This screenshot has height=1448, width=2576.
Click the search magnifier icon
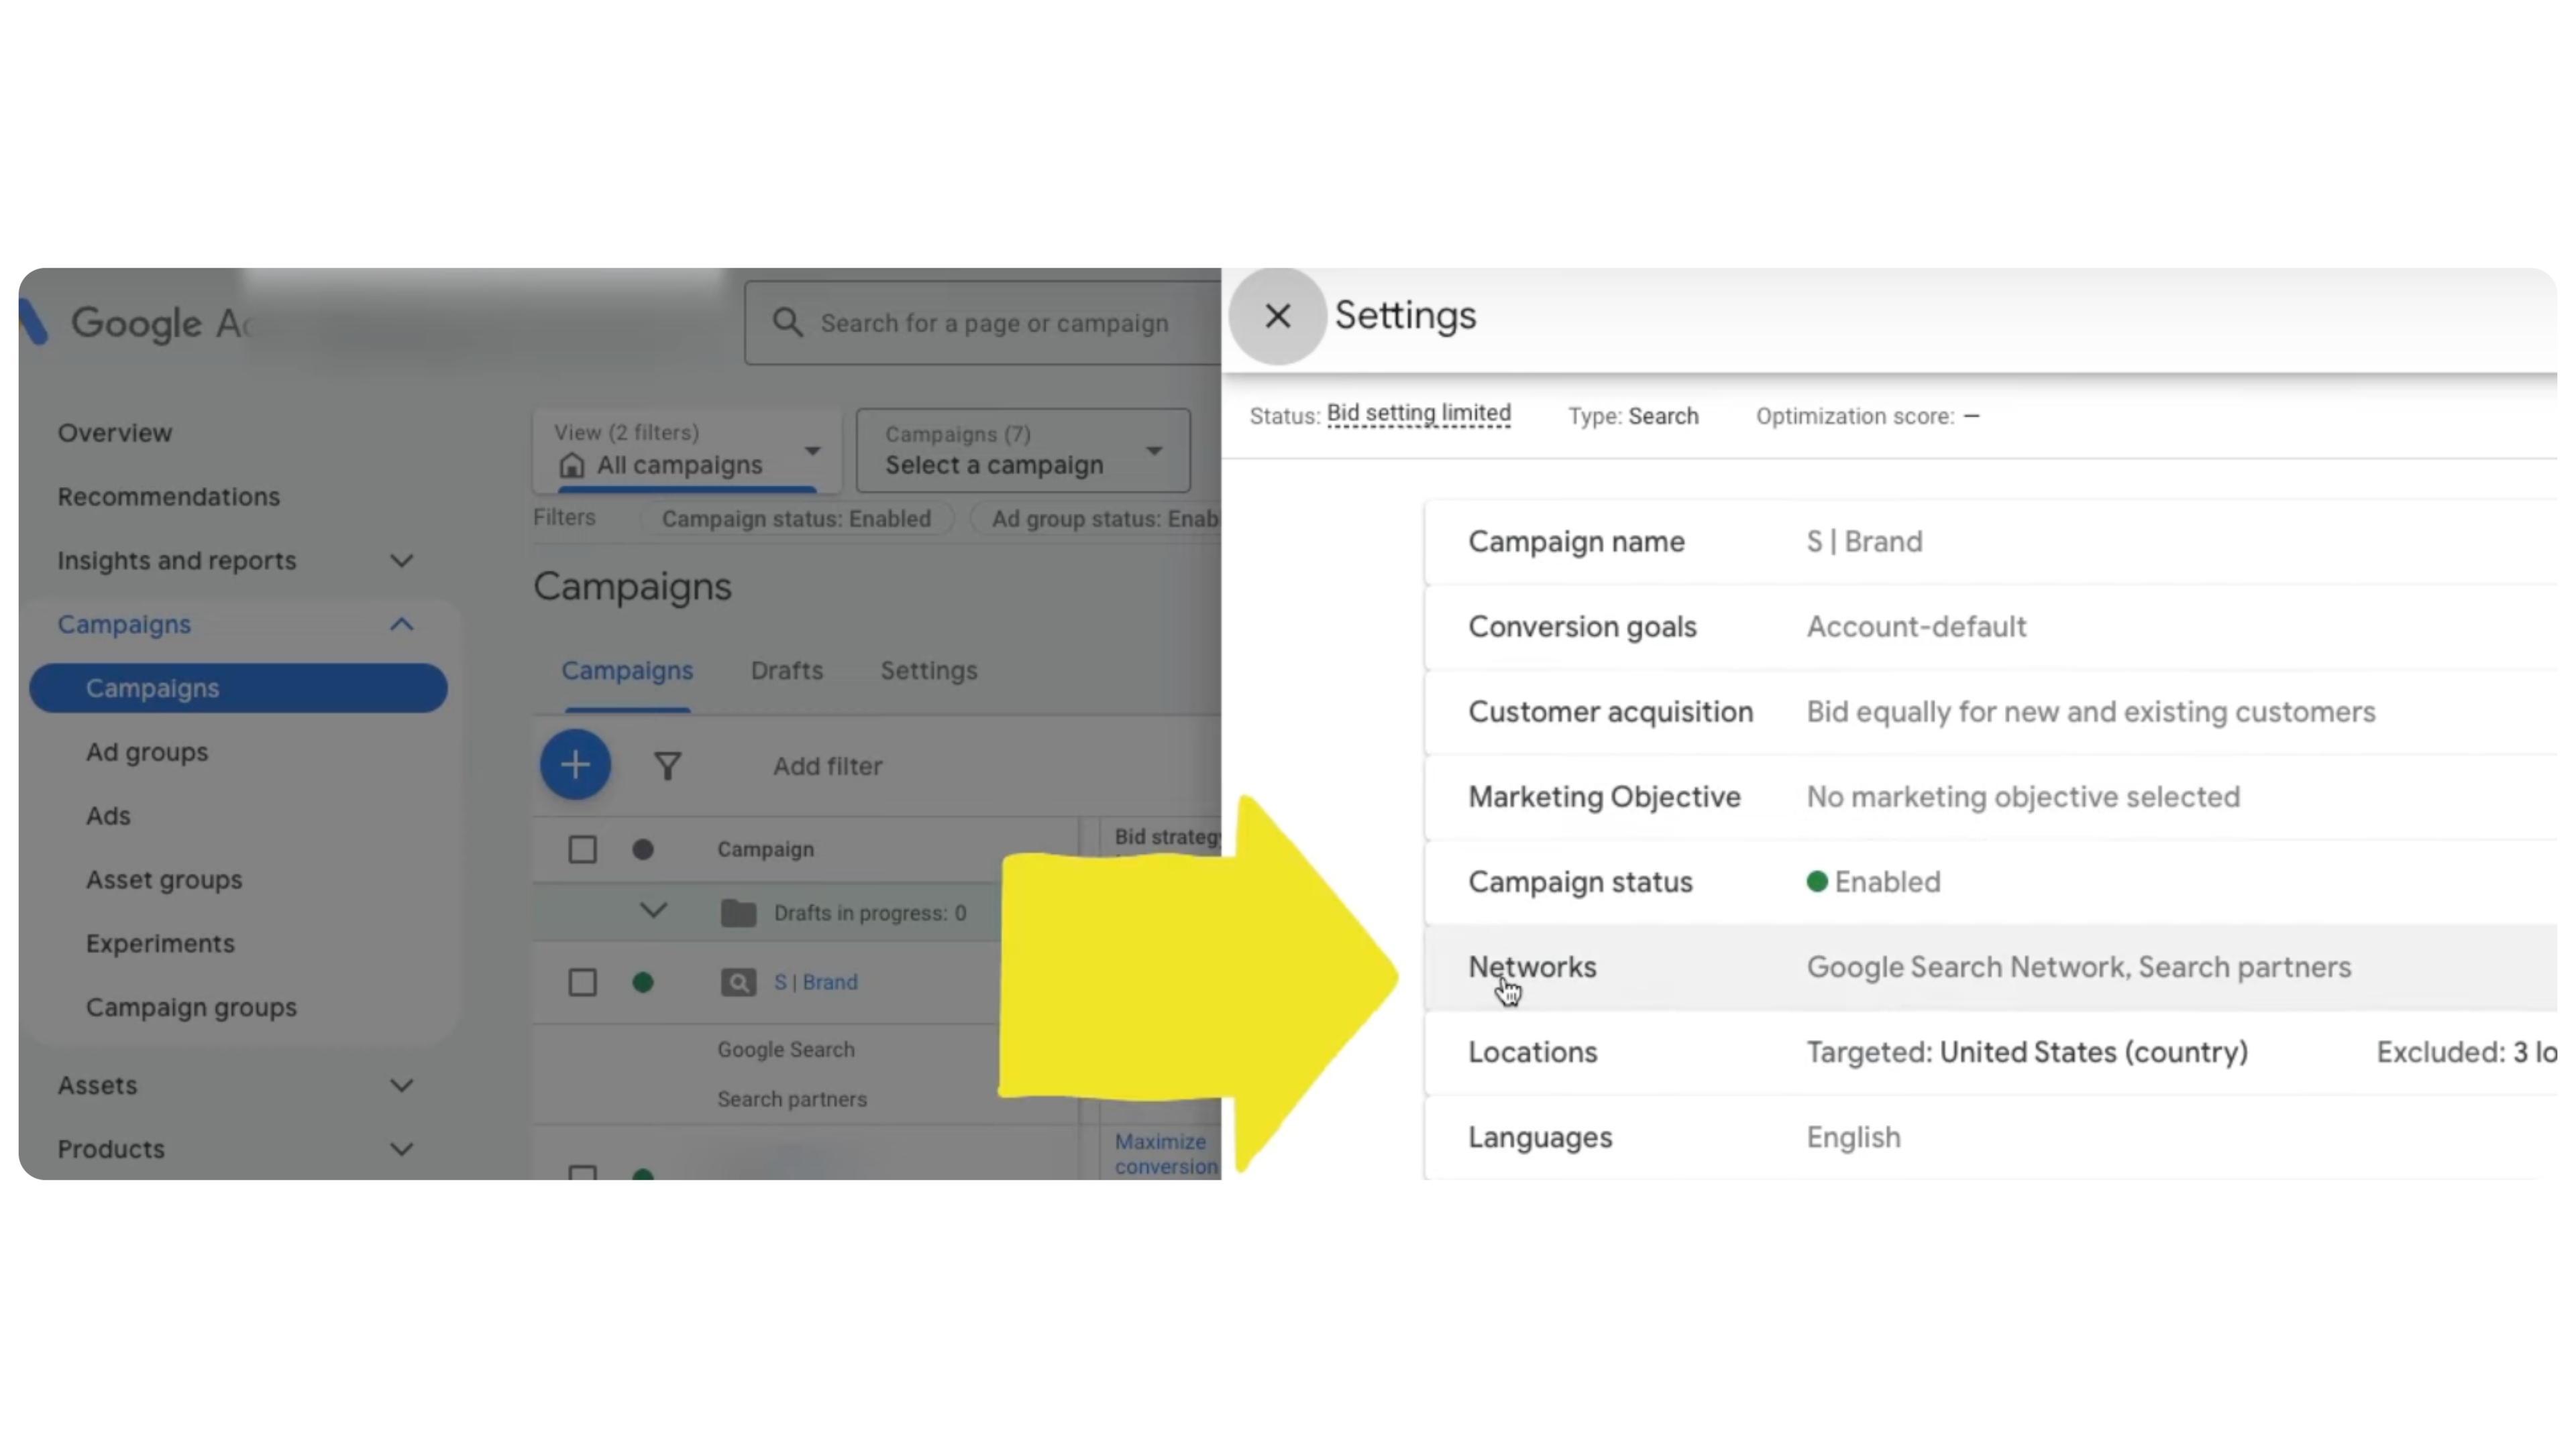coord(788,322)
